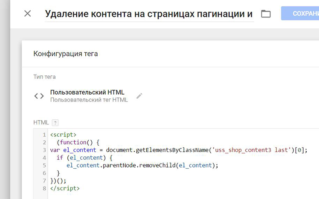Image resolution: width=319 pixels, height=199 pixels.
Task: Click the pencil icon to edit the tag type
Action: pos(139,96)
